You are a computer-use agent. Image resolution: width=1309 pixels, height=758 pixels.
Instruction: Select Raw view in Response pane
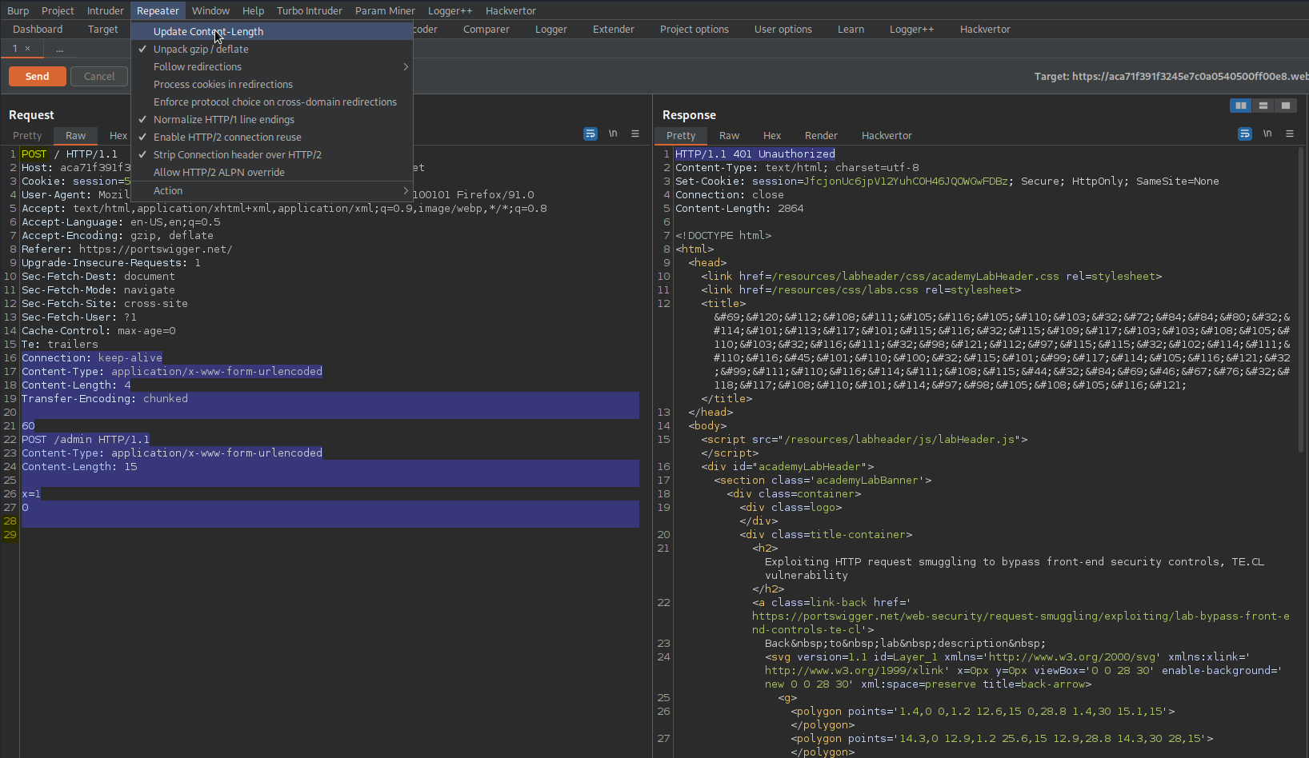point(729,136)
